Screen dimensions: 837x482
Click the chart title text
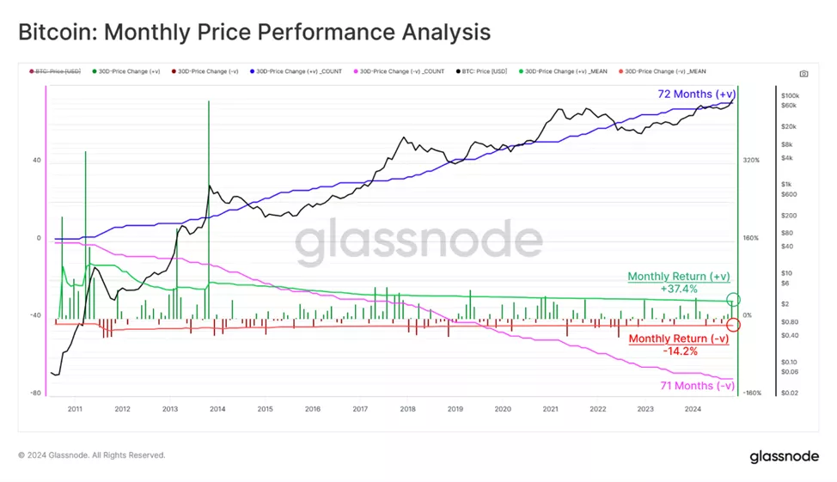[x=254, y=33]
